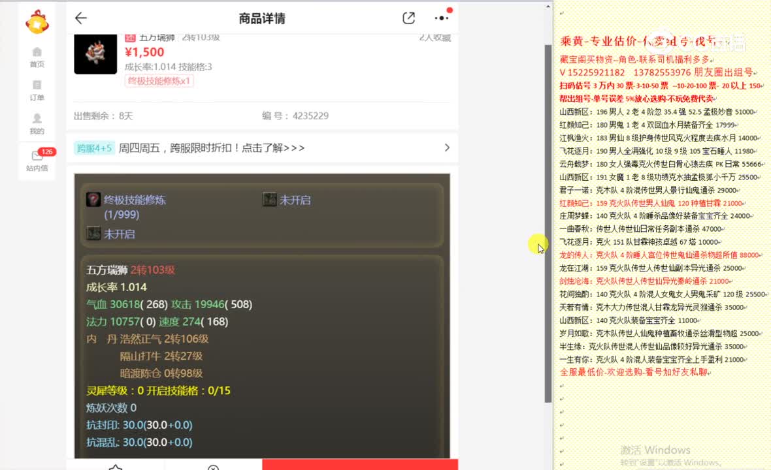Click 成长率 1.014 in the stats panel
This screenshot has height=470, width=771.
point(116,287)
